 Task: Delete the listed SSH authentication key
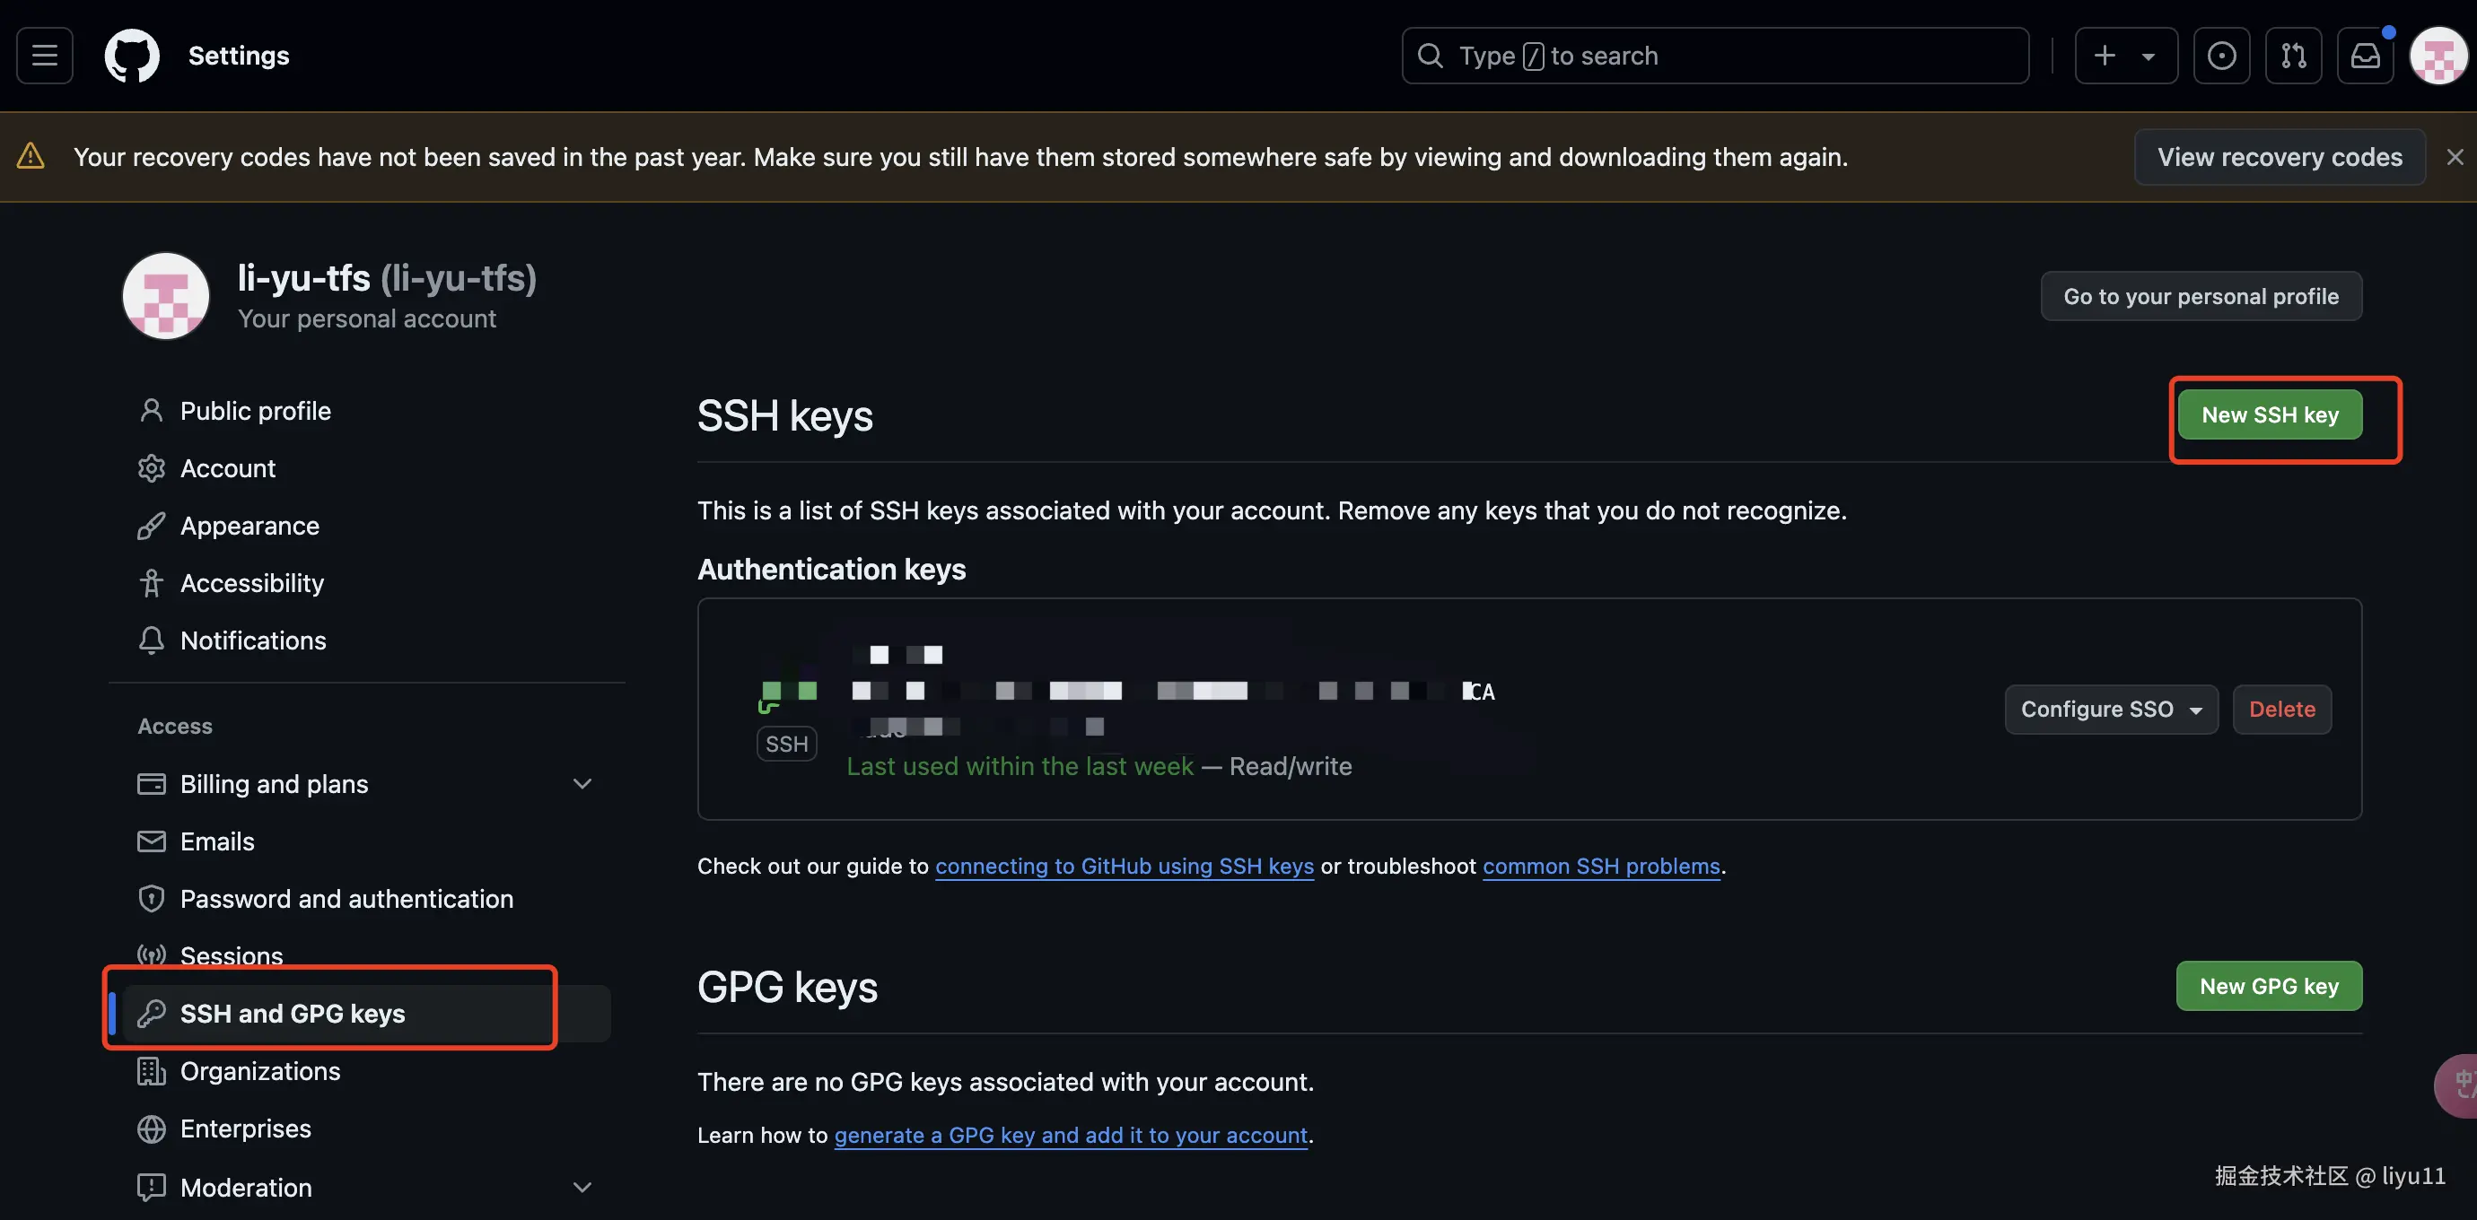pos(2281,710)
